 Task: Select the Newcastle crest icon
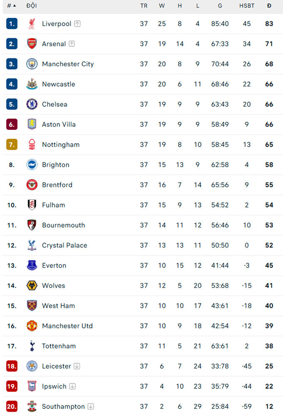(x=32, y=84)
